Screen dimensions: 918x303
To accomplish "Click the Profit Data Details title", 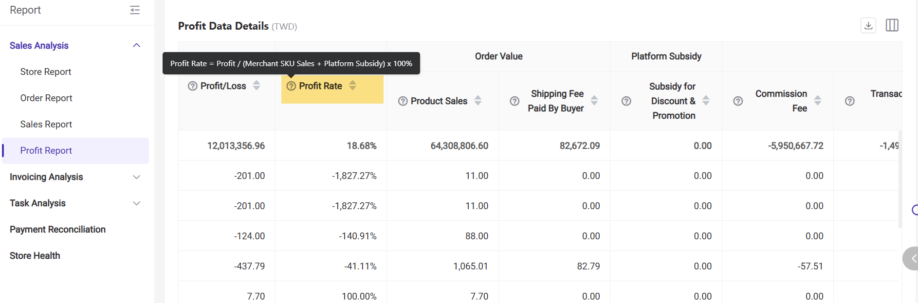I will [x=223, y=26].
